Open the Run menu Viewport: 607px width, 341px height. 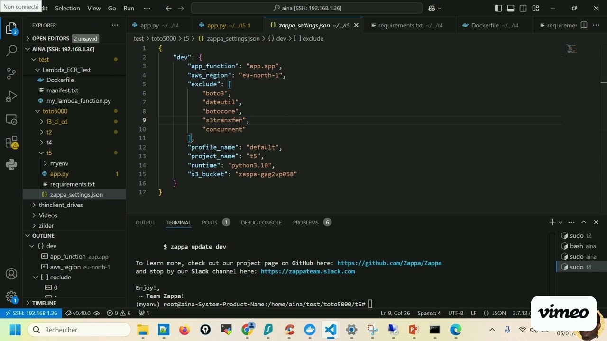point(129,8)
